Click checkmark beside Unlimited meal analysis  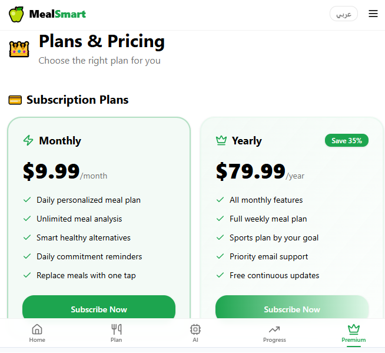27,219
